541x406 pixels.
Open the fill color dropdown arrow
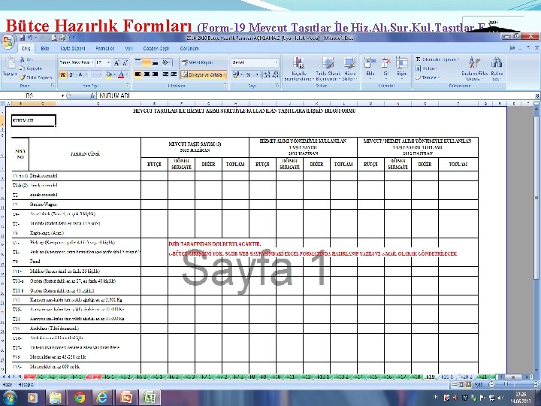[114, 74]
